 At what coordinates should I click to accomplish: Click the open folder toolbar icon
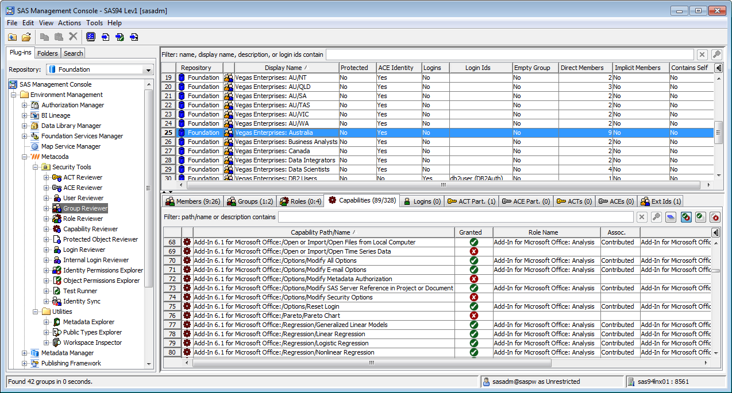pyautogui.click(x=26, y=37)
